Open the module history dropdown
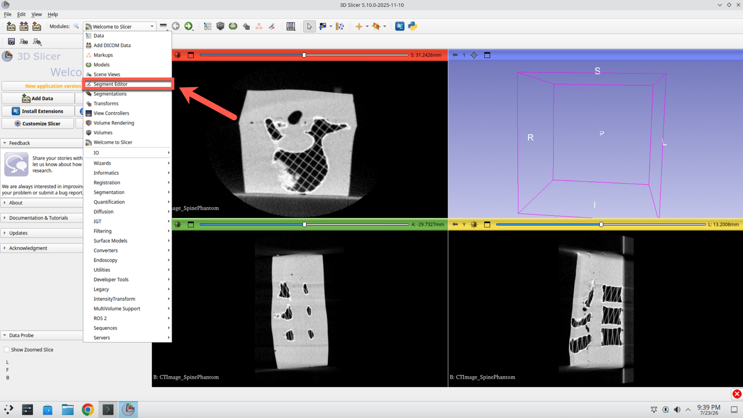 (163, 26)
